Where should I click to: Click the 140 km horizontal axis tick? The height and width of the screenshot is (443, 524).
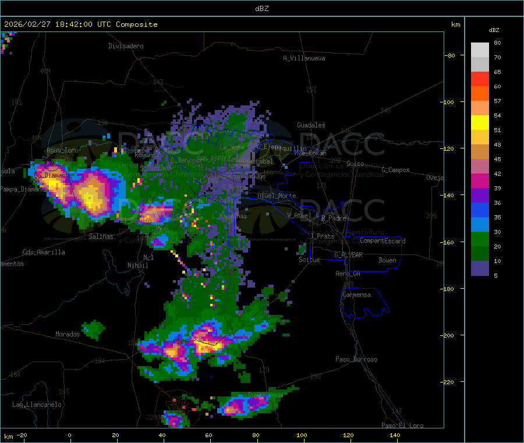[x=395, y=435]
